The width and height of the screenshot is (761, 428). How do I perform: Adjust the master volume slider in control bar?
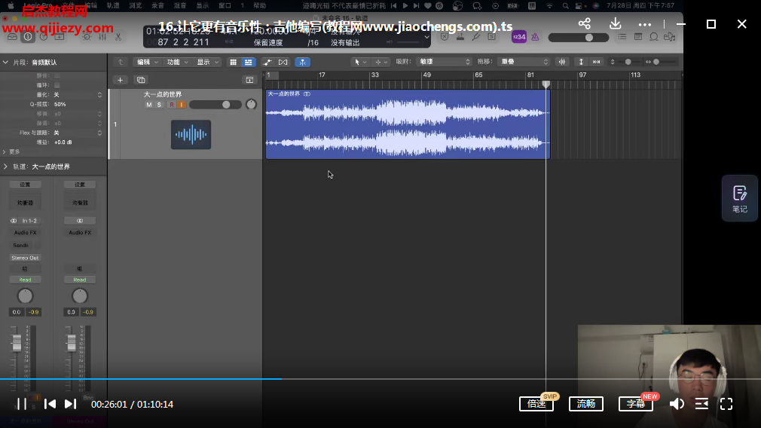[x=578, y=38]
